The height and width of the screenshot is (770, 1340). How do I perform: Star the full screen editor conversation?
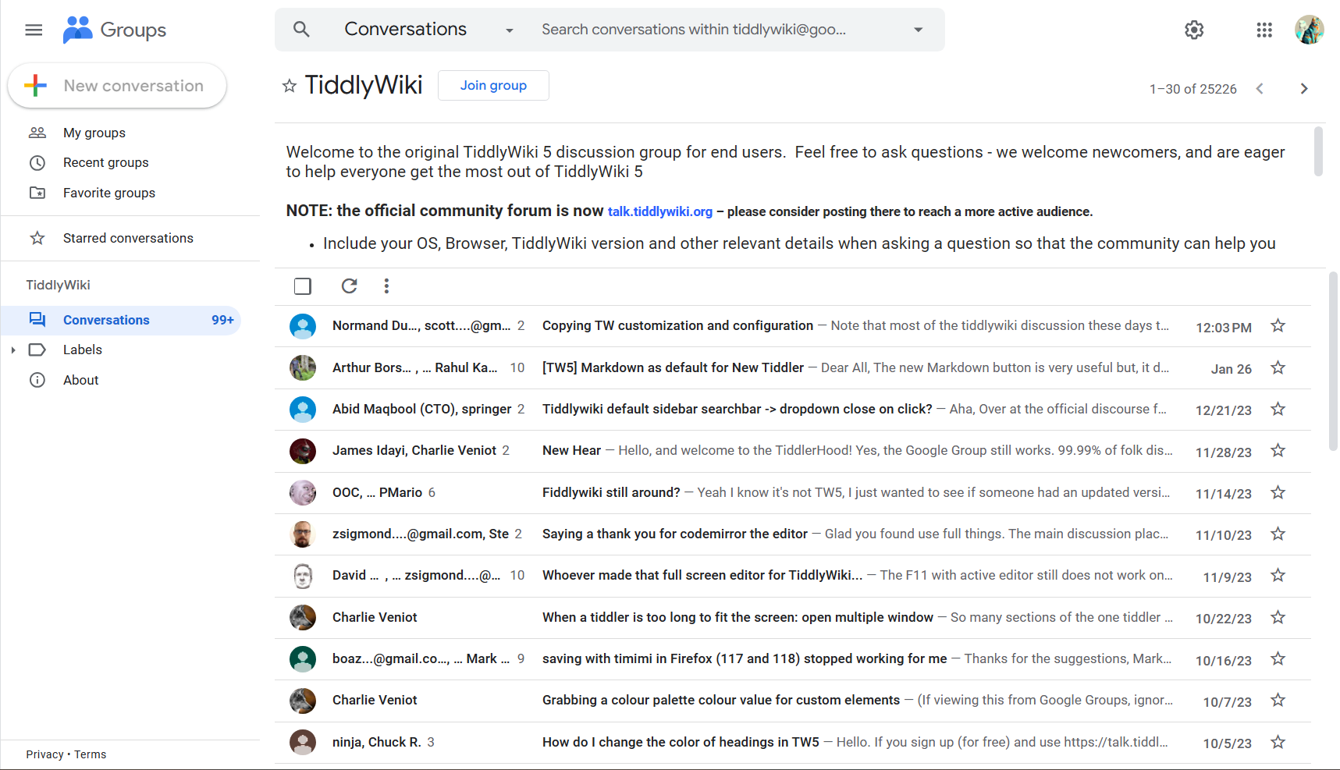point(1278,575)
